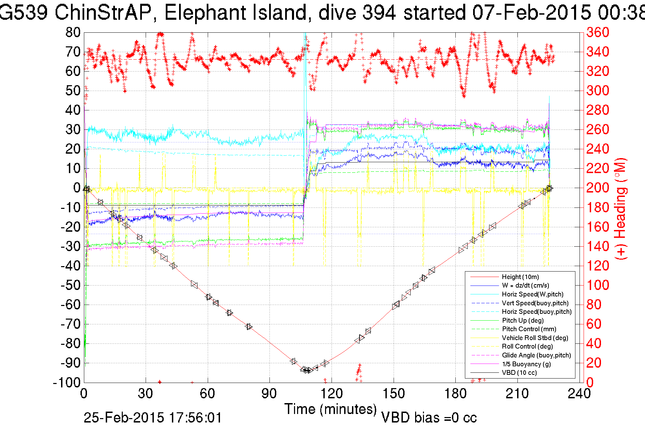Click the red (+) Heading axis label

point(620,209)
